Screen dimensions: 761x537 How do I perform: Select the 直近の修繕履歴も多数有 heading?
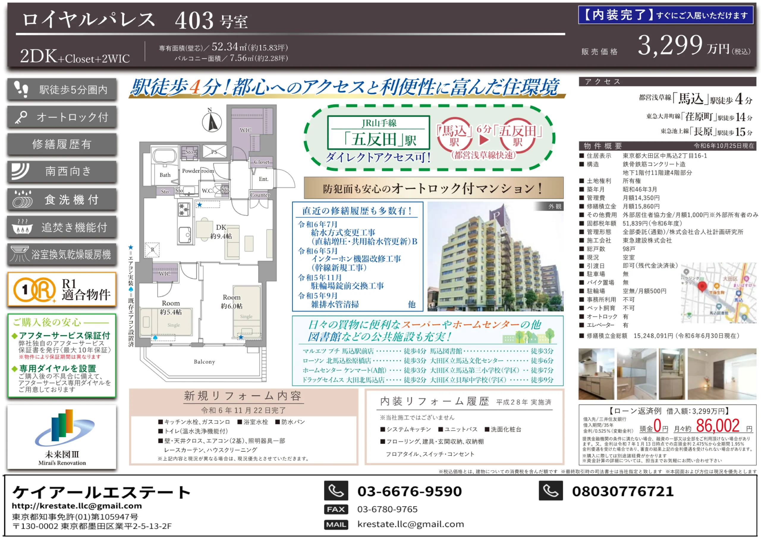click(x=357, y=211)
